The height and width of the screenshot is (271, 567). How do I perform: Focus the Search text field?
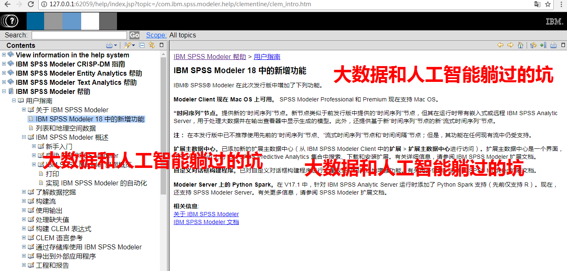(79, 35)
